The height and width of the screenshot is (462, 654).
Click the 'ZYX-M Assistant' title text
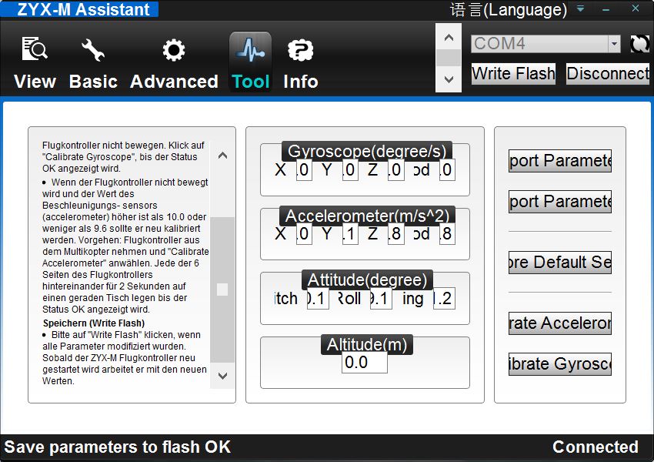[83, 9]
